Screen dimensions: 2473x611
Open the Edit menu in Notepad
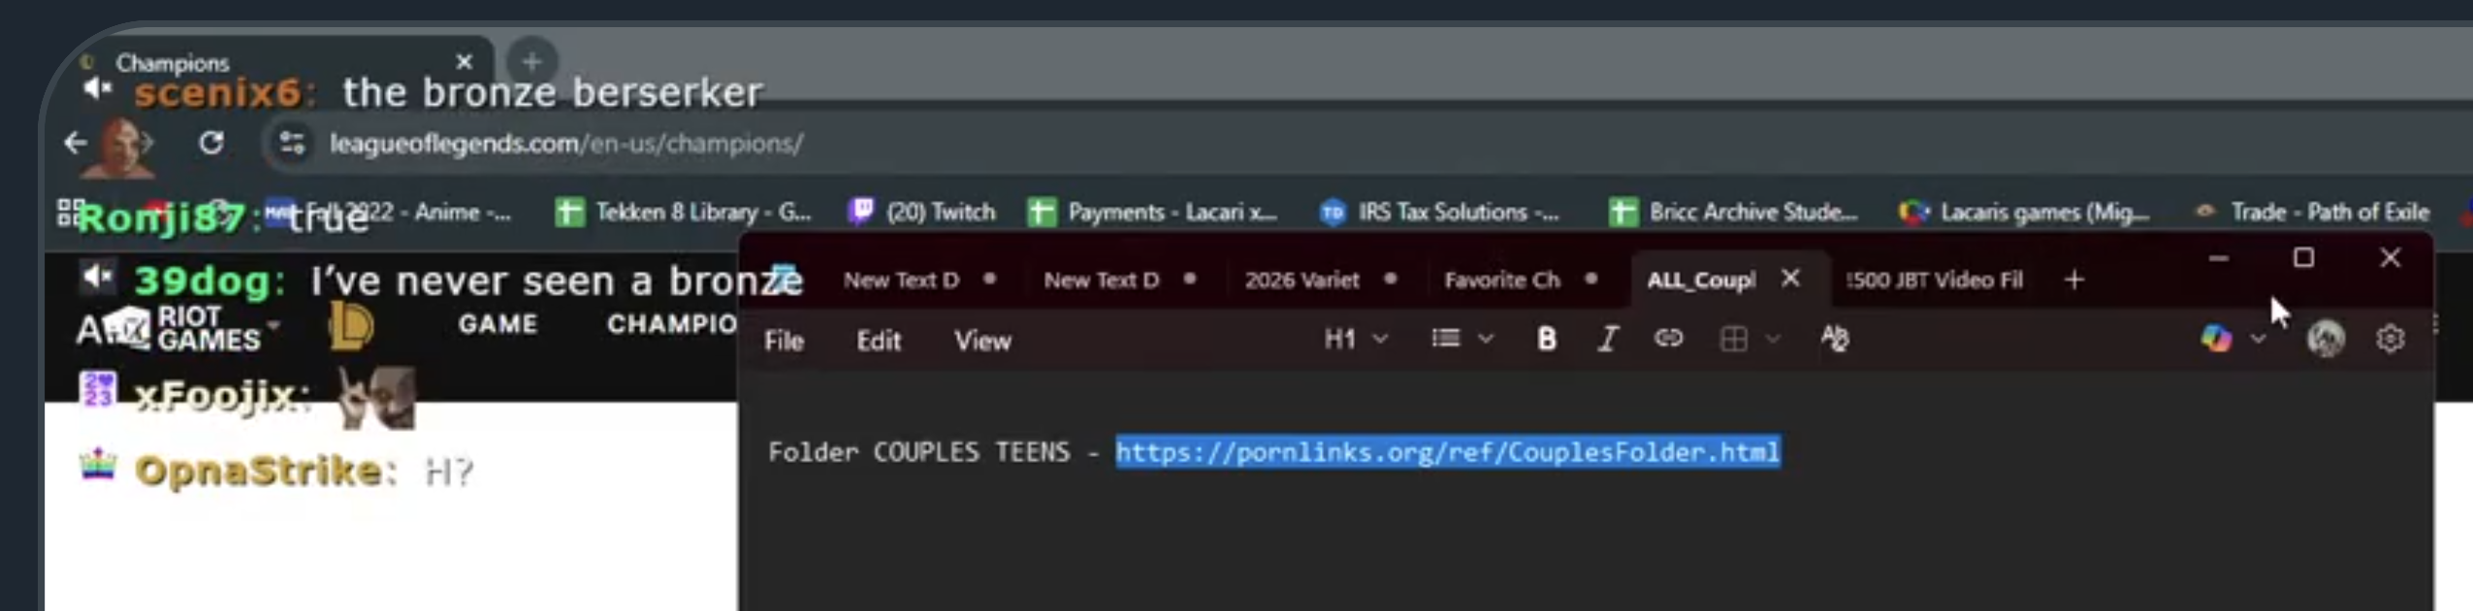tap(879, 340)
